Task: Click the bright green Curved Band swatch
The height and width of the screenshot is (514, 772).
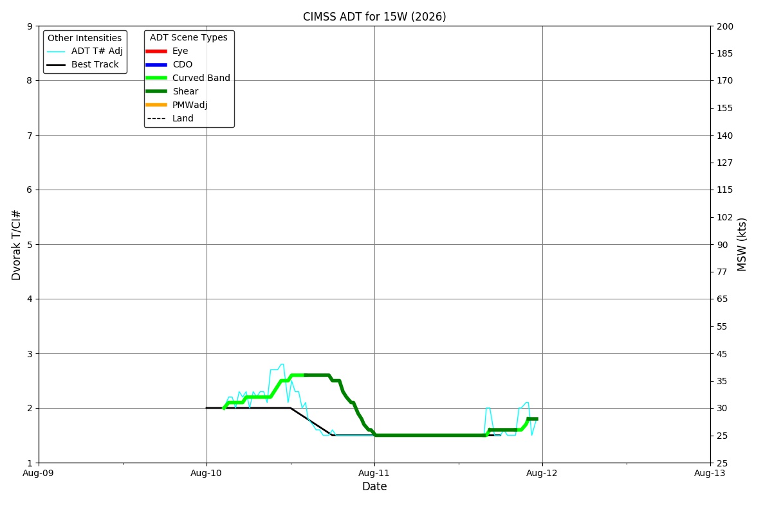Action: coord(156,78)
